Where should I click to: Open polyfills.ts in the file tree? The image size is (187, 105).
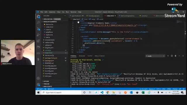49,32
